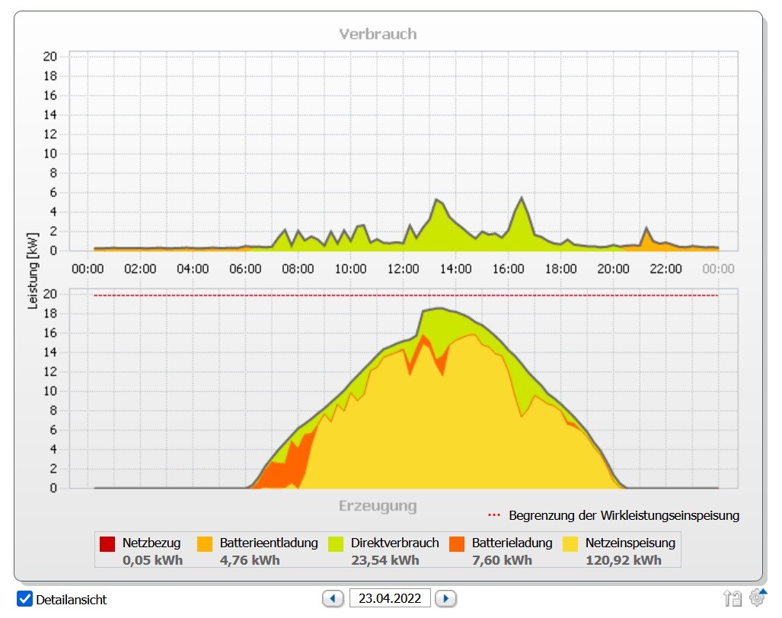Click the red Netzbezug legend swatch
782x618 pixels.
pos(107,543)
